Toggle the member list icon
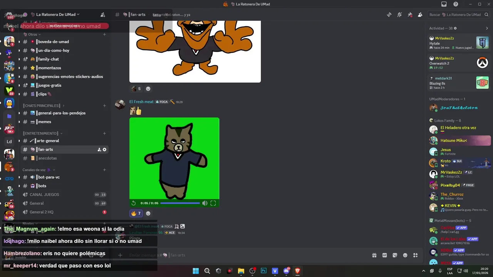Viewport: 493px width, 277px height. (420, 15)
